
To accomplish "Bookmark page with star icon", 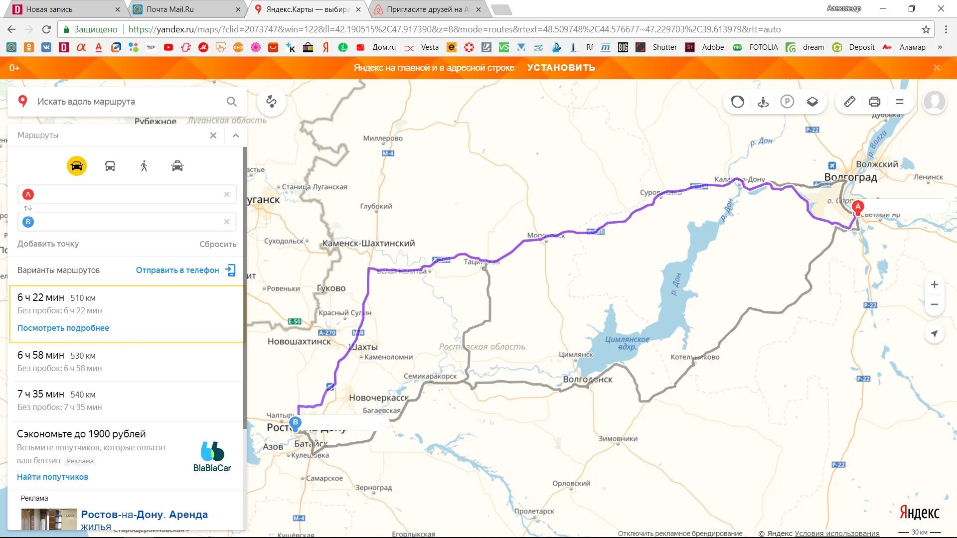I will pyautogui.click(x=926, y=29).
